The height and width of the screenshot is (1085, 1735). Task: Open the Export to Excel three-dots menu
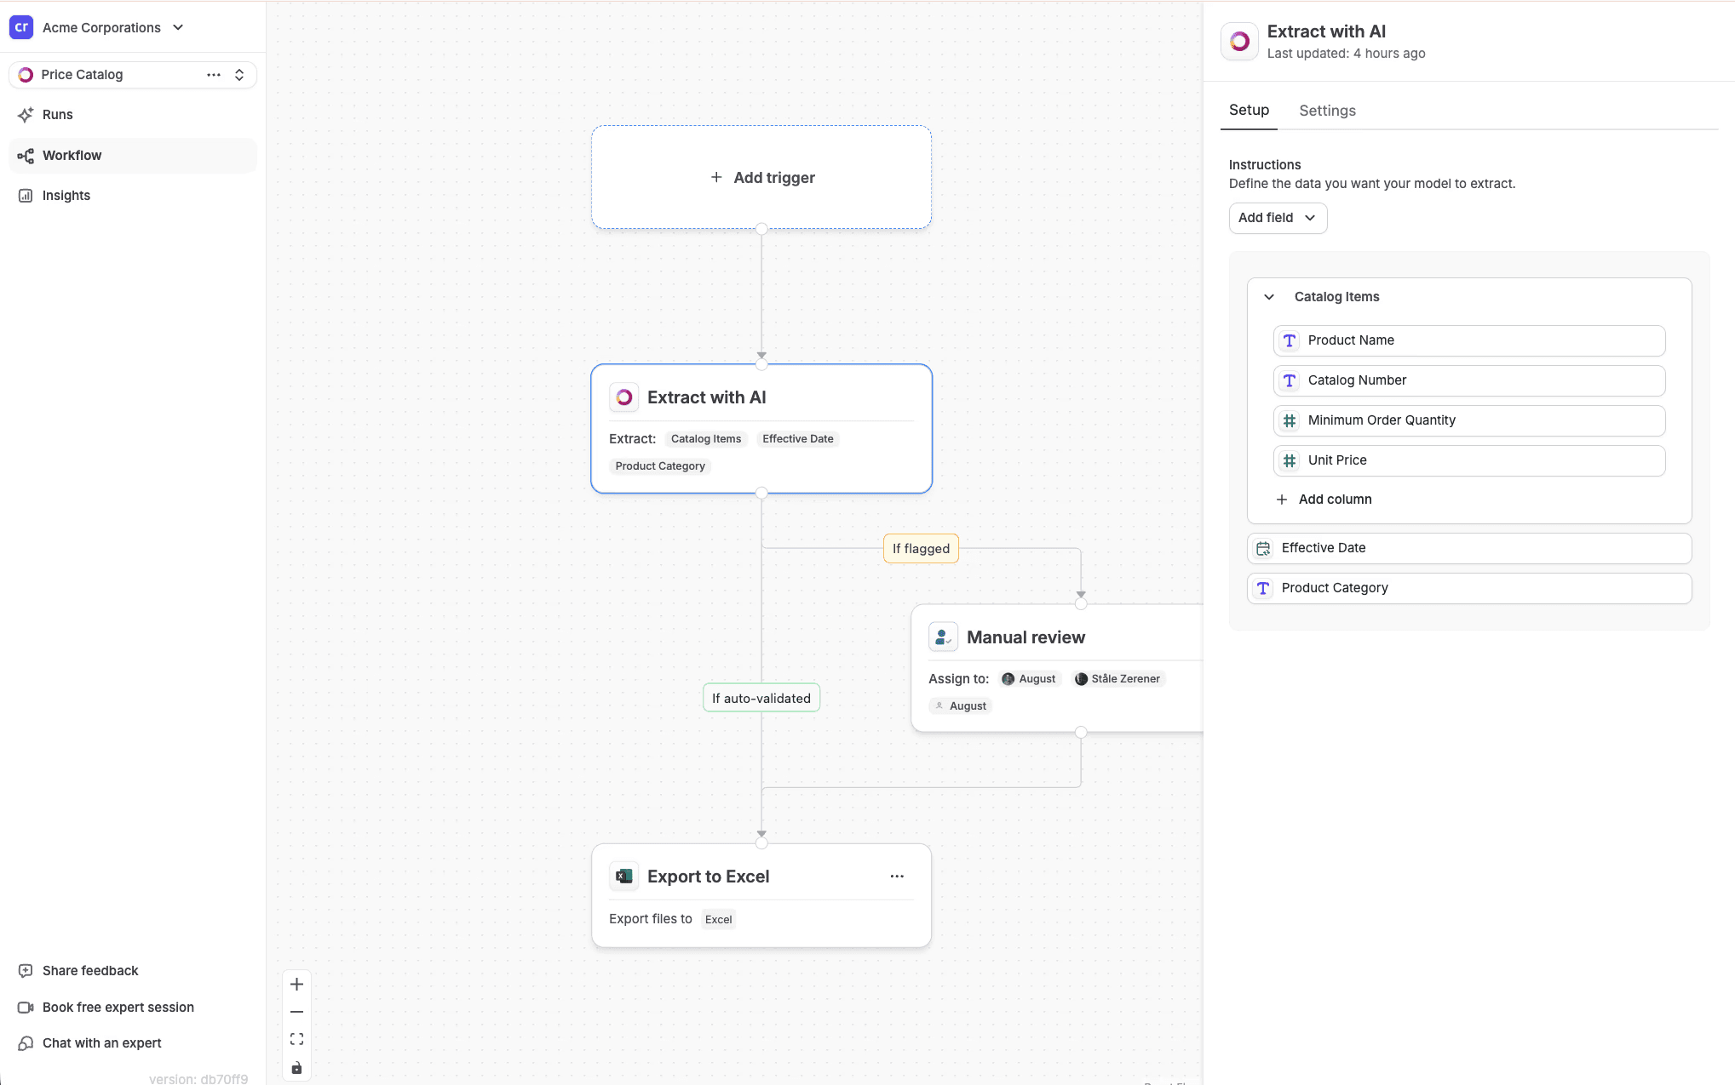click(x=897, y=877)
